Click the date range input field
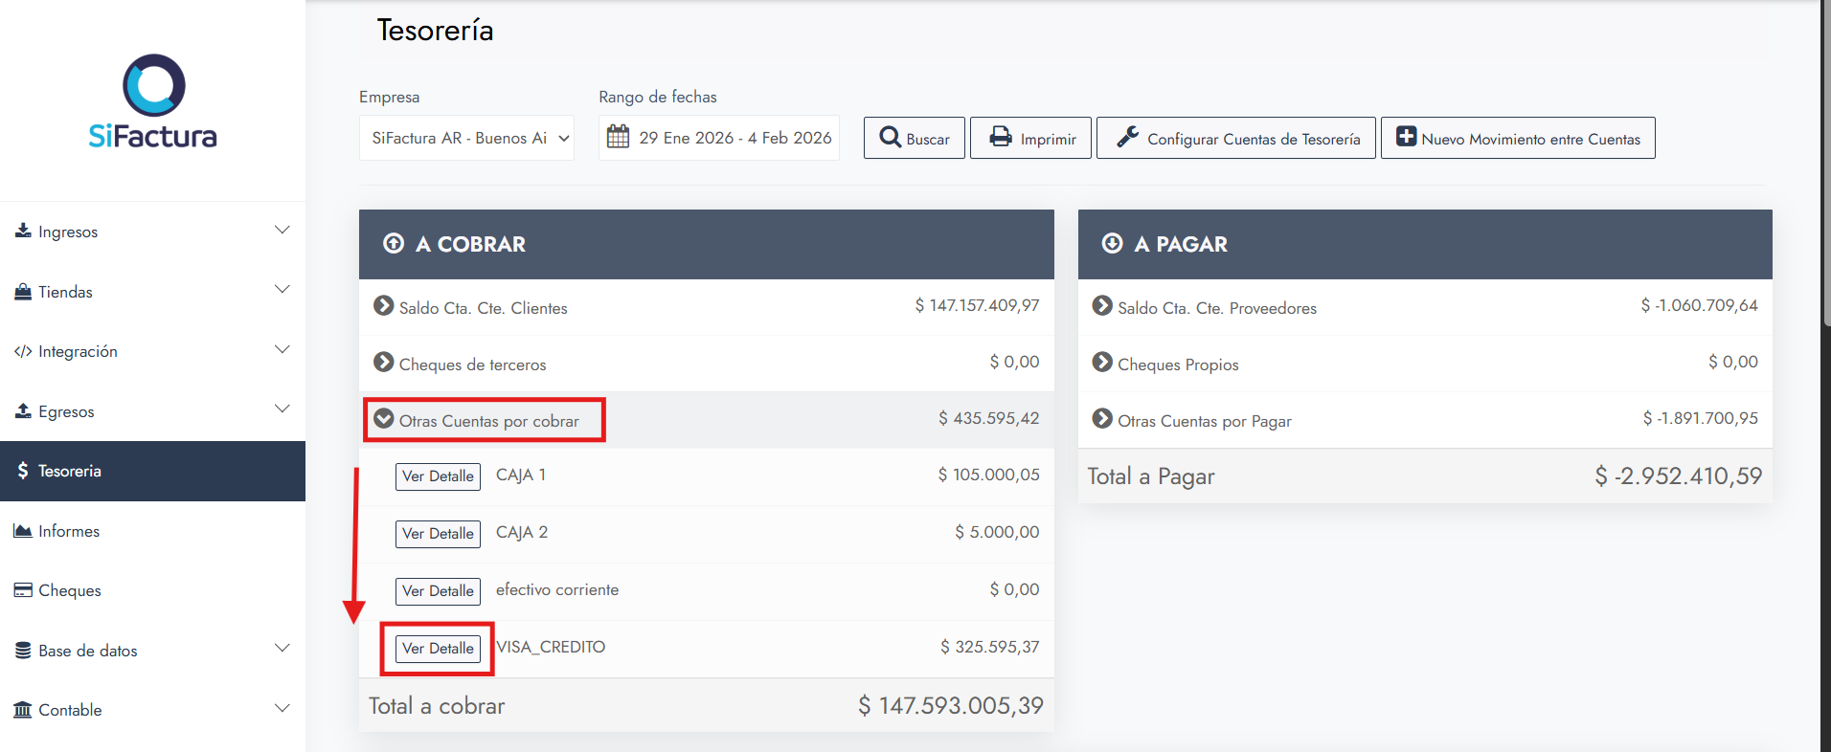The image size is (1831, 752). (x=735, y=138)
